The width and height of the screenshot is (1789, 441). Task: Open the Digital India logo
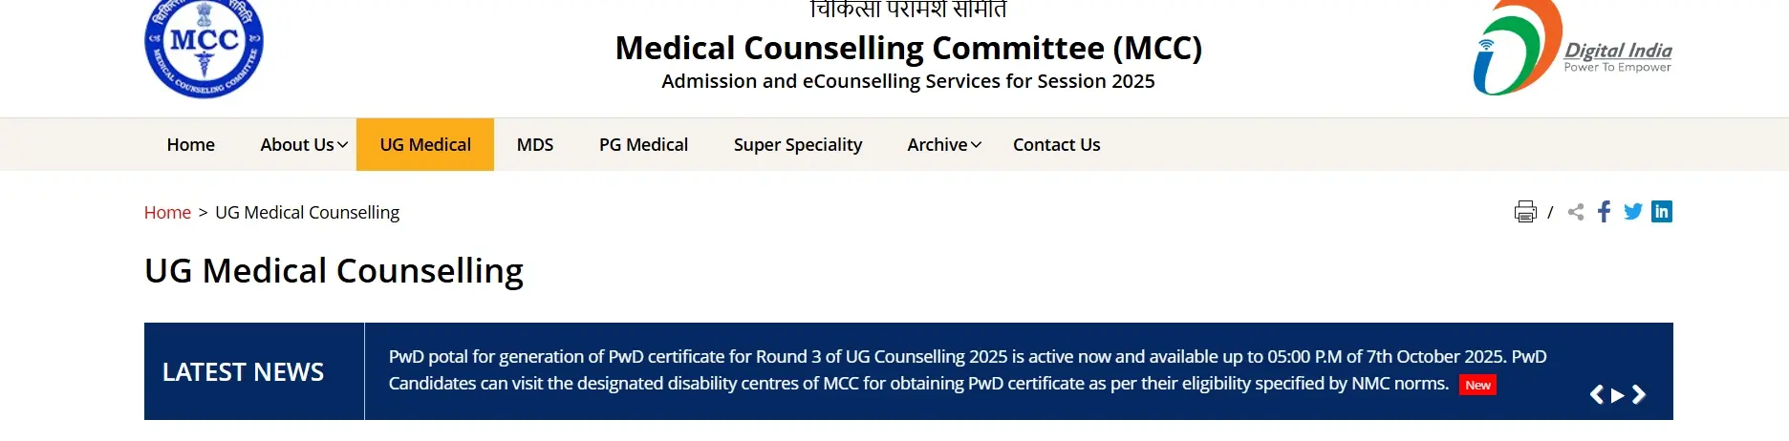pyautogui.click(x=1572, y=50)
